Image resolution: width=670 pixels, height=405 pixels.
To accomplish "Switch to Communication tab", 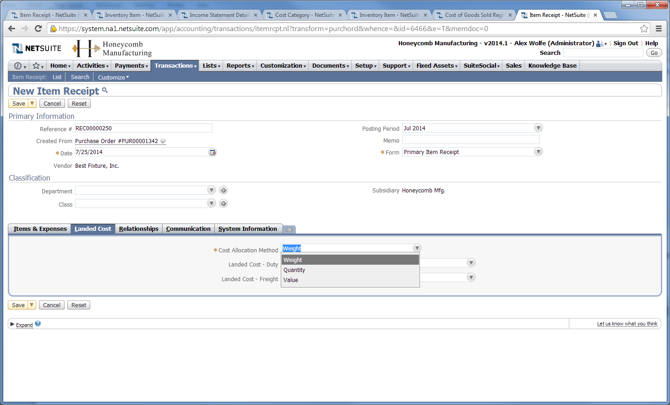I will pyautogui.click(x=188, y=229).
